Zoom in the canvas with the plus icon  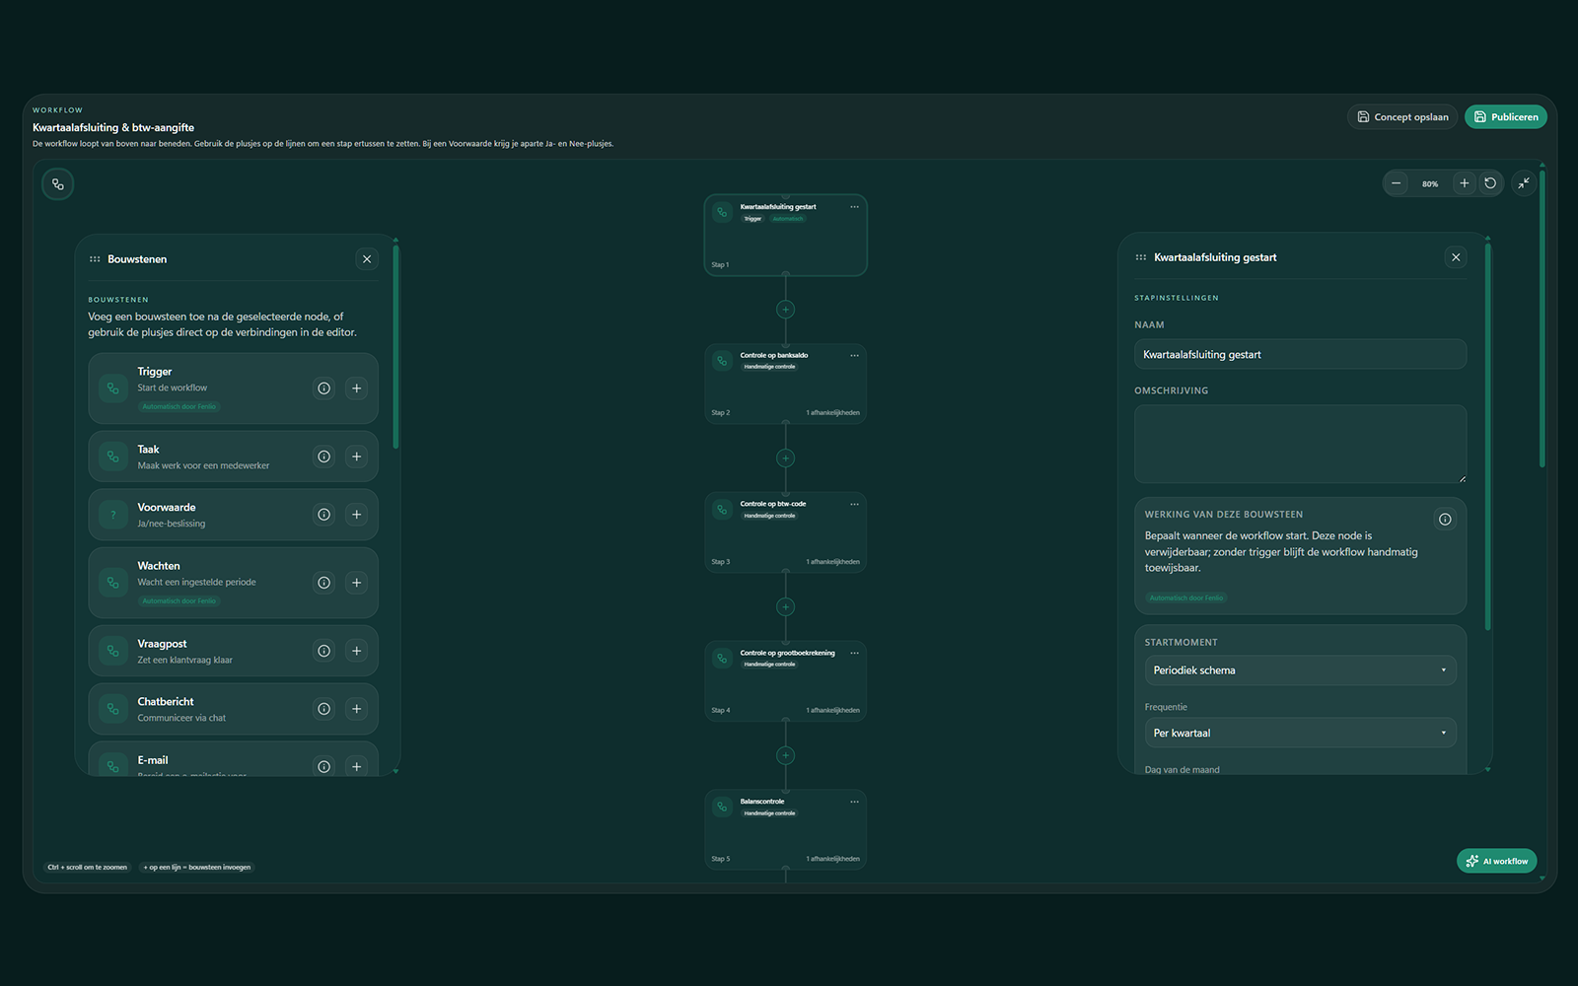pyautogui.click(x=1465, y=183)
